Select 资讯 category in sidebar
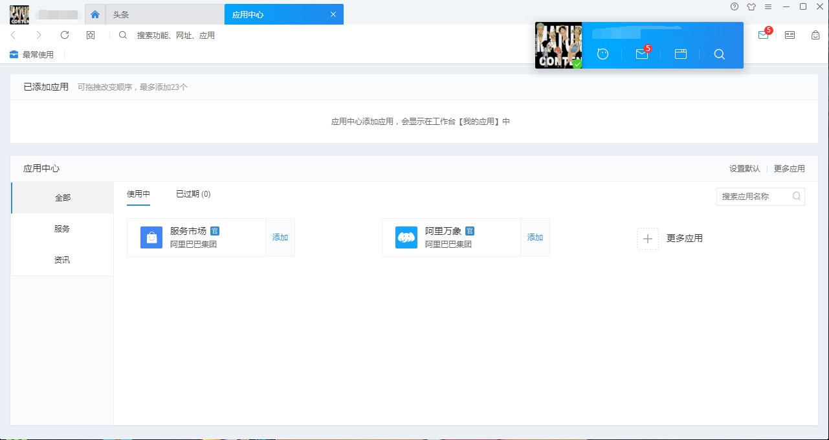 62,259
